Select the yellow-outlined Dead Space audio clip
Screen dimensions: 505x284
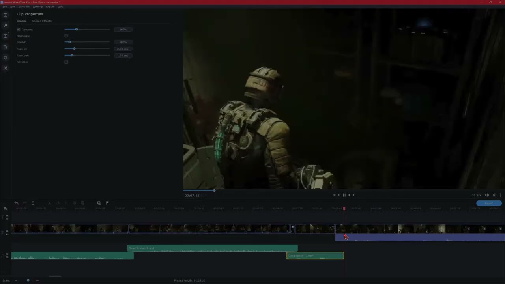coord(315,256)
